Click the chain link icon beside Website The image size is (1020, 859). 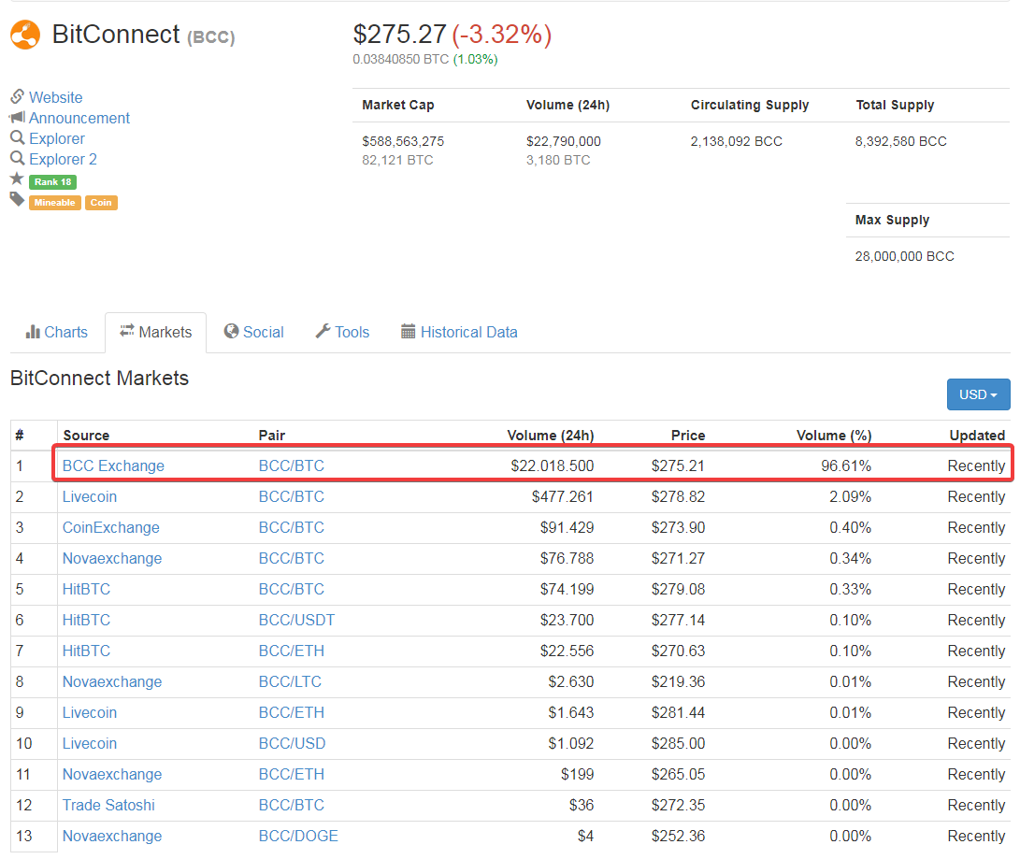(18, 96)
